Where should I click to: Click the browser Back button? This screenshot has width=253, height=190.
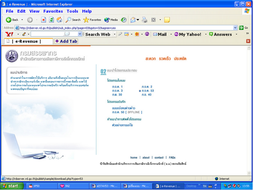click(x=12, y=20)
